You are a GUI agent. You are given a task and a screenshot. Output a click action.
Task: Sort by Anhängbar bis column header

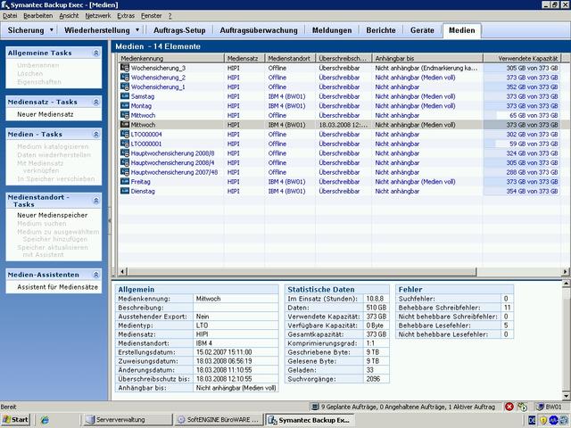pyautogui.click(x=427, y=58)
